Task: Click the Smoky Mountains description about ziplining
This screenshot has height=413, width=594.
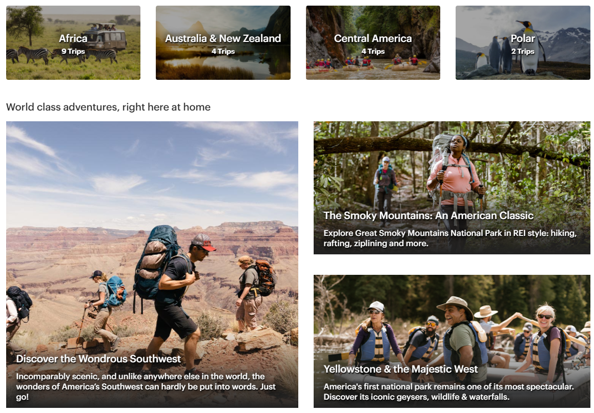Action: click(450, 238)
